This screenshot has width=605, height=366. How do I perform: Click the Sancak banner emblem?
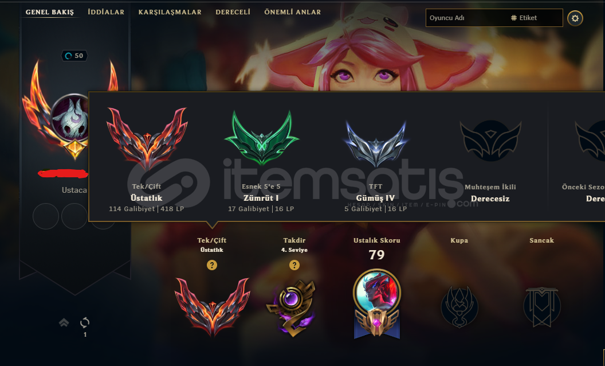click(542, 307)
